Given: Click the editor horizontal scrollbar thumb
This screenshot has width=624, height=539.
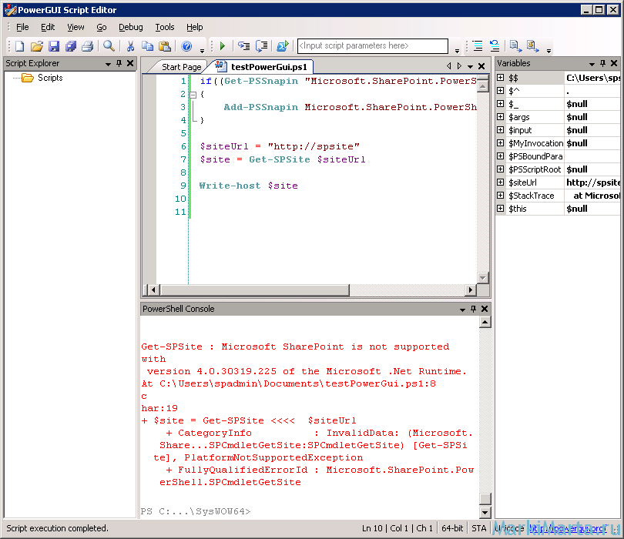Looking at the screenshot, I should (255, 290).
